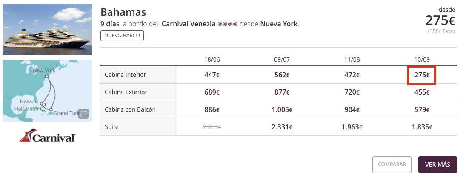
Task: Open the itinerary list icon on map
Action: (x=83, y=114)
